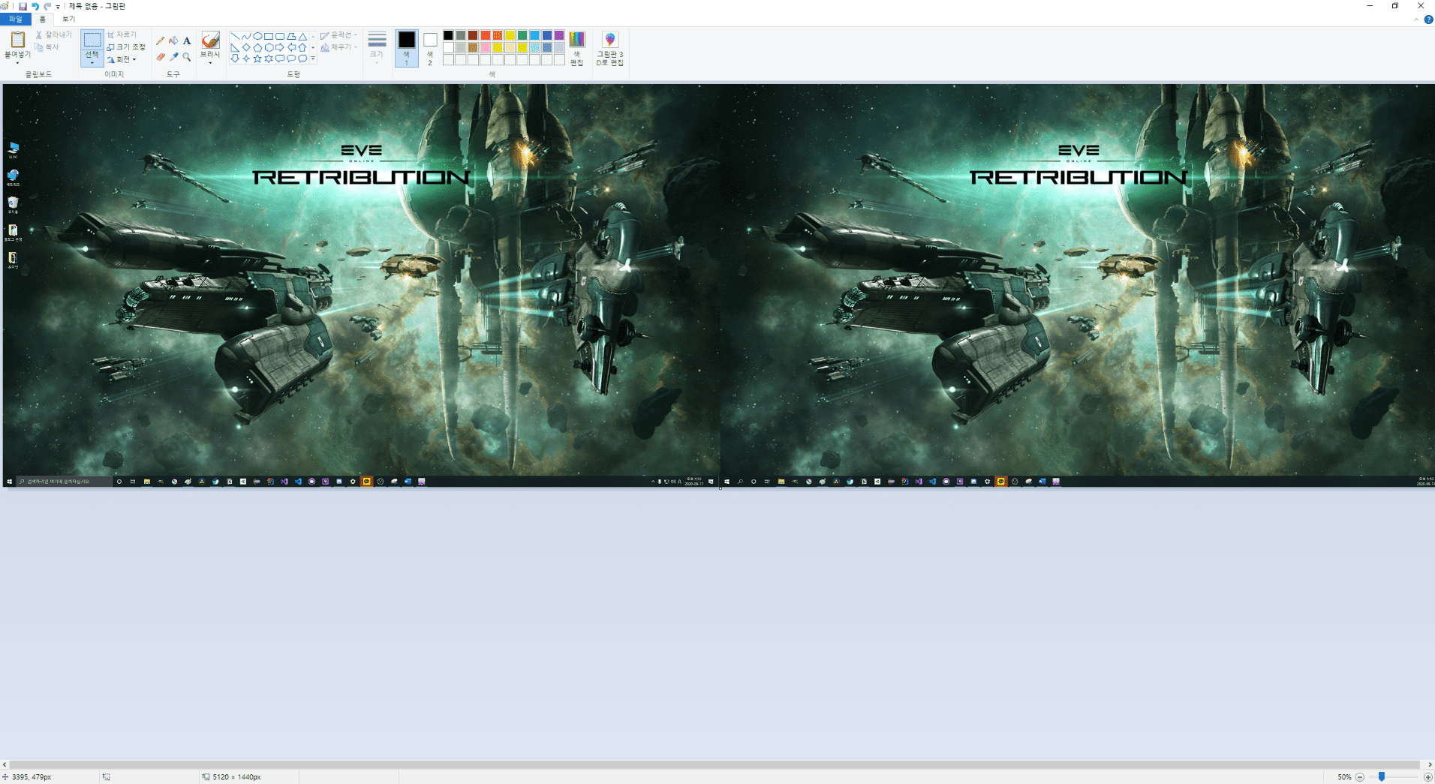Screen dimensions: 1435x784
Task: Choose the rectangle shape
Action: (269, 36)
